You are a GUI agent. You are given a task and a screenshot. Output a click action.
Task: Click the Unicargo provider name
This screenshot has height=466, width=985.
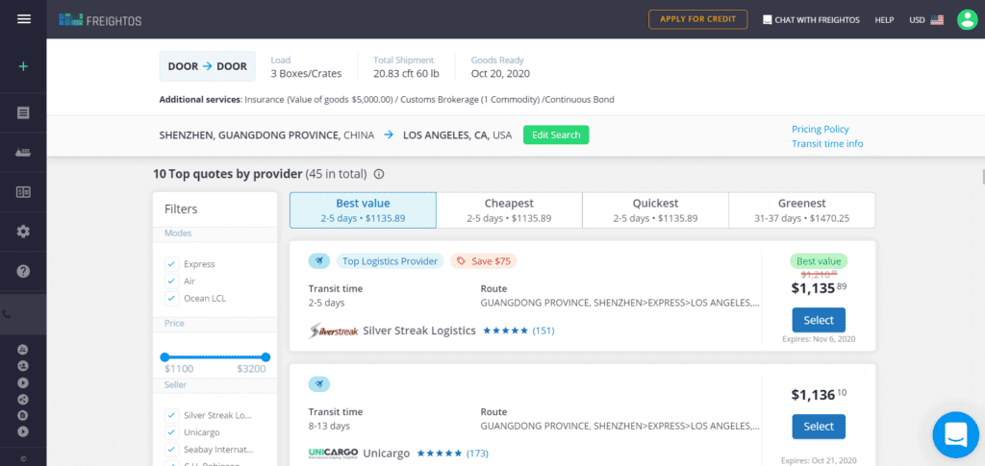tap(387, 453)
